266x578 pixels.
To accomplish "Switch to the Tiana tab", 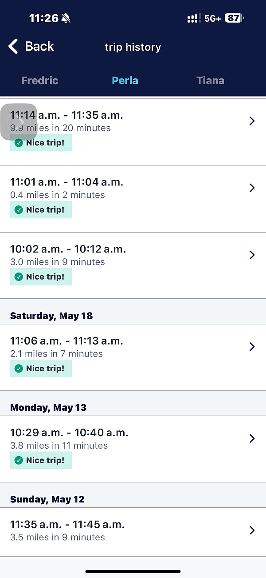I will click(210, 80).
